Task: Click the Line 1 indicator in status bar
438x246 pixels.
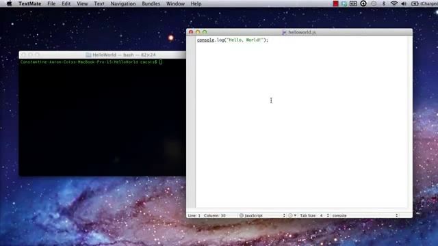Action: (x=194, y=216)
